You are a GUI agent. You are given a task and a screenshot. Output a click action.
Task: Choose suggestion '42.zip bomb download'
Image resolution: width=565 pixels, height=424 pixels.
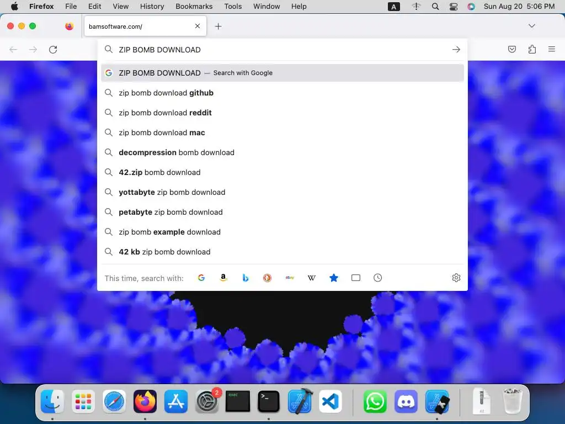(x=282, y=172)
